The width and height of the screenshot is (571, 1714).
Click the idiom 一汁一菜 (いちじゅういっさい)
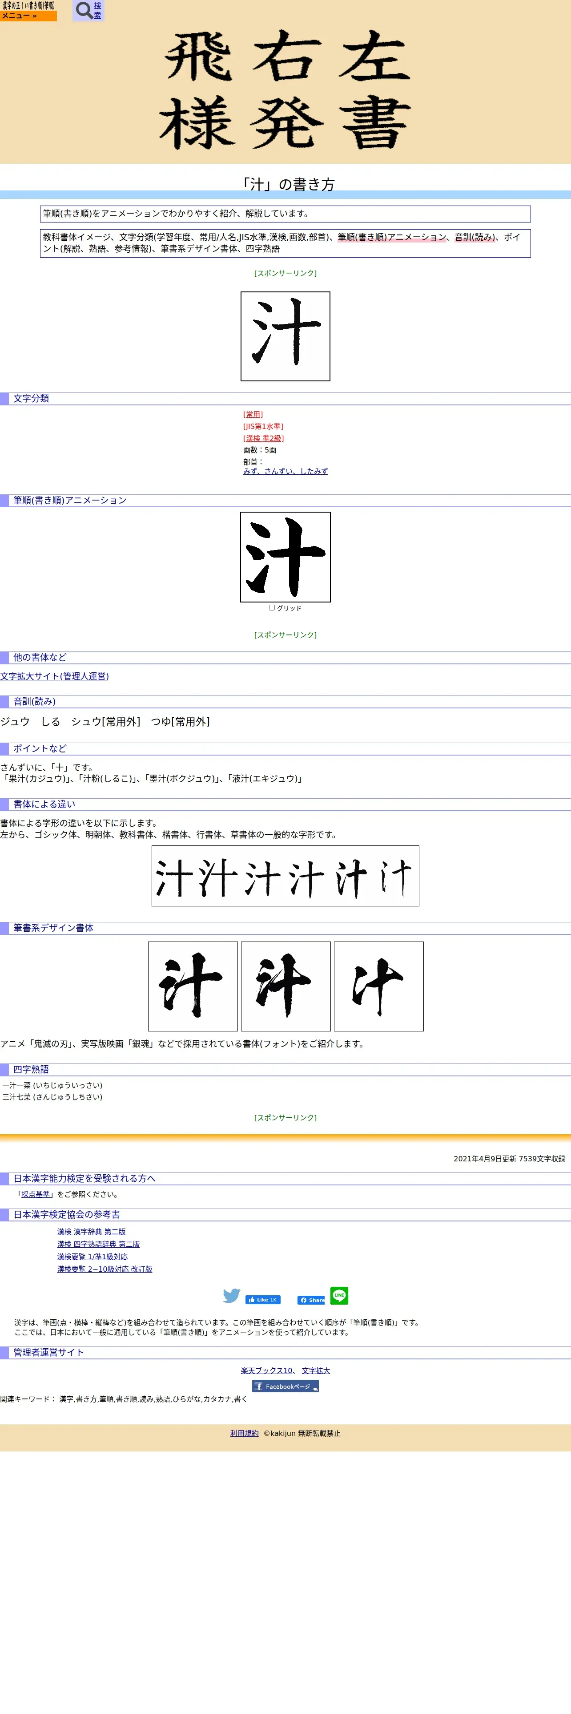click(x=52, y=1085)
